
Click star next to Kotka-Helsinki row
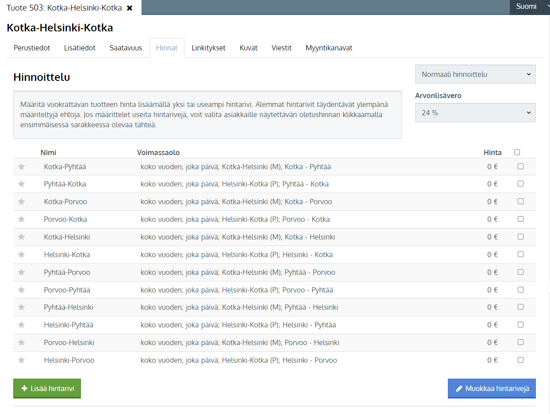21,237
